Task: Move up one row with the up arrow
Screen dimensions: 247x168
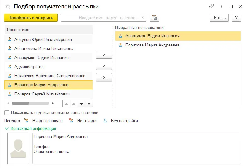Action: (74, 103)
